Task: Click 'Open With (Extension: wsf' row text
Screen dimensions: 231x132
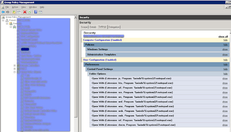Action: tap(132, 102)
